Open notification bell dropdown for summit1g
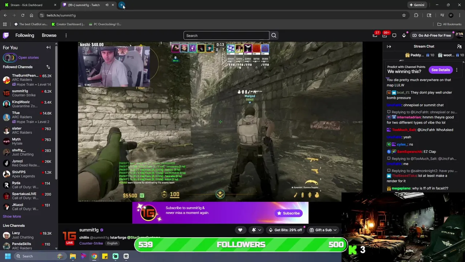Screen dimensions: 465x262 point(256,230)
